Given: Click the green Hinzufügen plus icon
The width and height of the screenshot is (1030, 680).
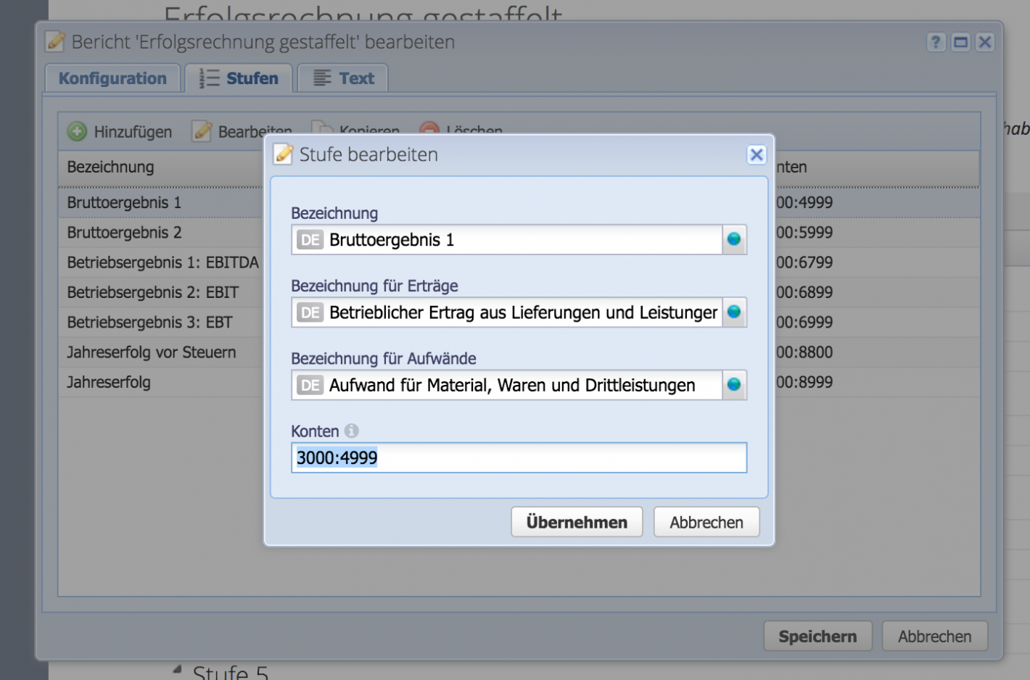Looking at the screenshot, I should click(77, 131).
